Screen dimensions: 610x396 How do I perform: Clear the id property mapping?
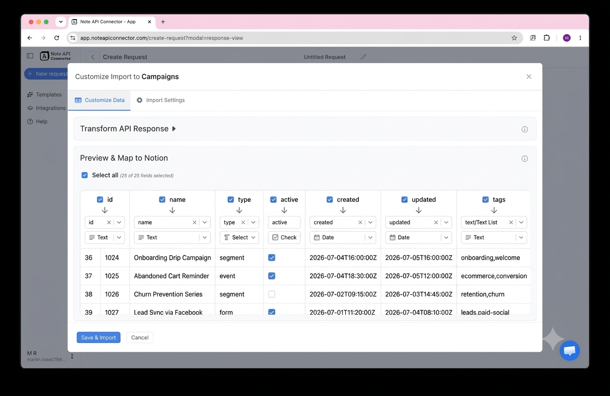pyautogui.click(x=109, y=222)
